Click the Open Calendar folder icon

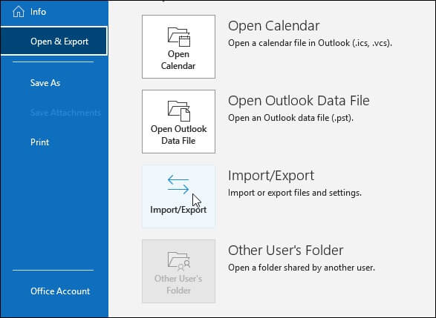click(179, 37)
